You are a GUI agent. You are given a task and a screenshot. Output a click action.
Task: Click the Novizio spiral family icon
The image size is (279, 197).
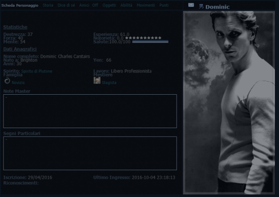tap(7, 81)
